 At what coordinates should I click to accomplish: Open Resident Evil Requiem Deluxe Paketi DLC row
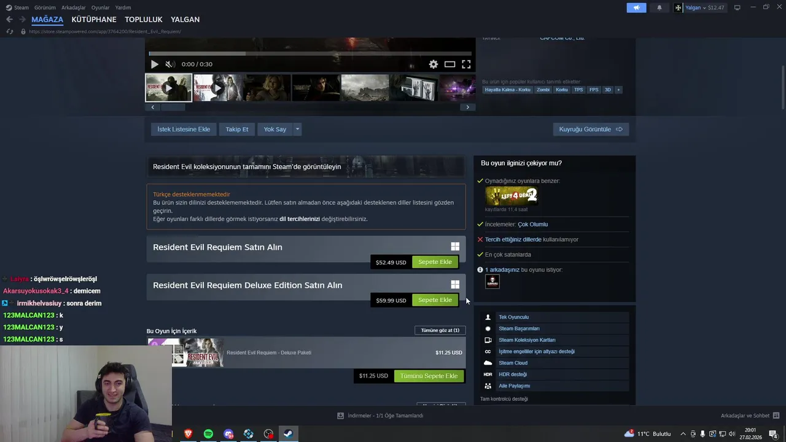[306, 353]
